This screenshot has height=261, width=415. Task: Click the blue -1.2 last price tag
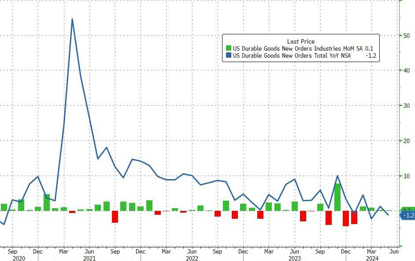coord(408,215)
